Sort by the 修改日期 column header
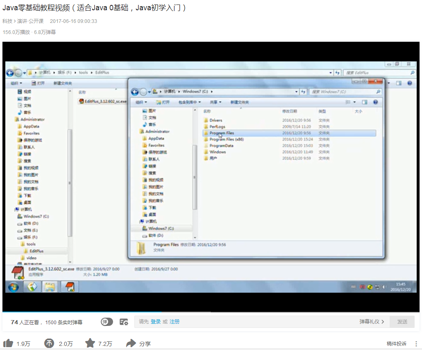This screenshot has width=422, height=350. 290,111
